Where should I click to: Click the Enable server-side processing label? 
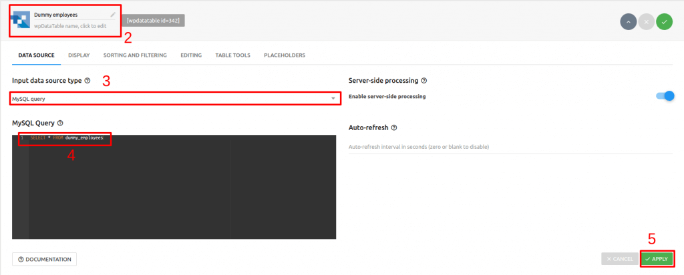click(x=387, y=96)
